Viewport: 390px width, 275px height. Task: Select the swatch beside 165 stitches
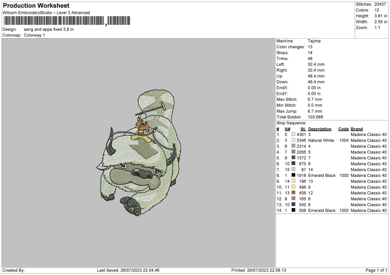click(293, 199)
